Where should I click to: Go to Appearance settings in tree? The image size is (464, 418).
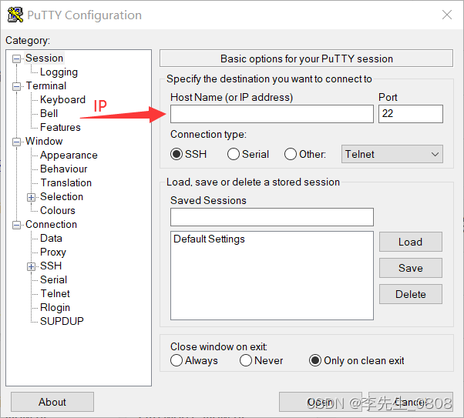(69, 155)
